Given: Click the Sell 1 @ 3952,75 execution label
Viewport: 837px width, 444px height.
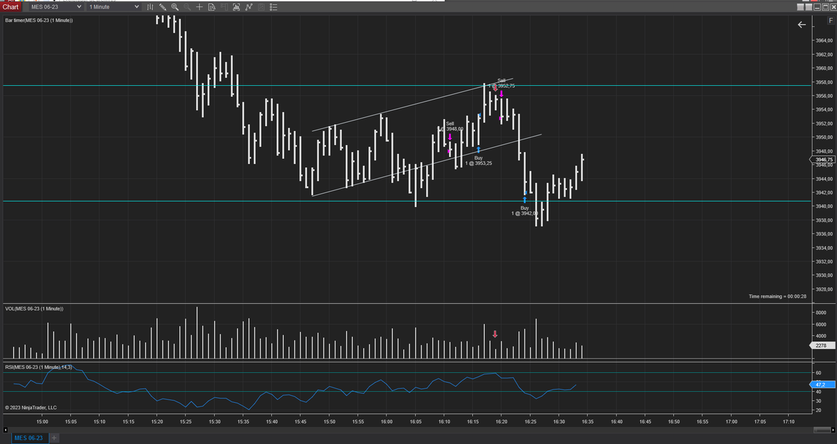Looking at the screenshot, I should [502, 83].
